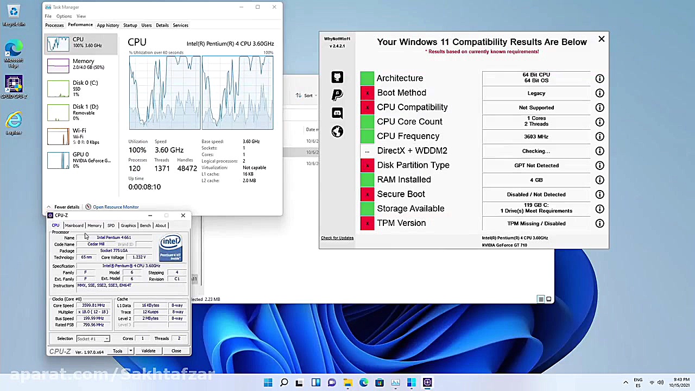Viewport: 695px width, 391px height.
Task: Select GPU 0 in the performance sidebar
Action: click(x=81, y=160)
